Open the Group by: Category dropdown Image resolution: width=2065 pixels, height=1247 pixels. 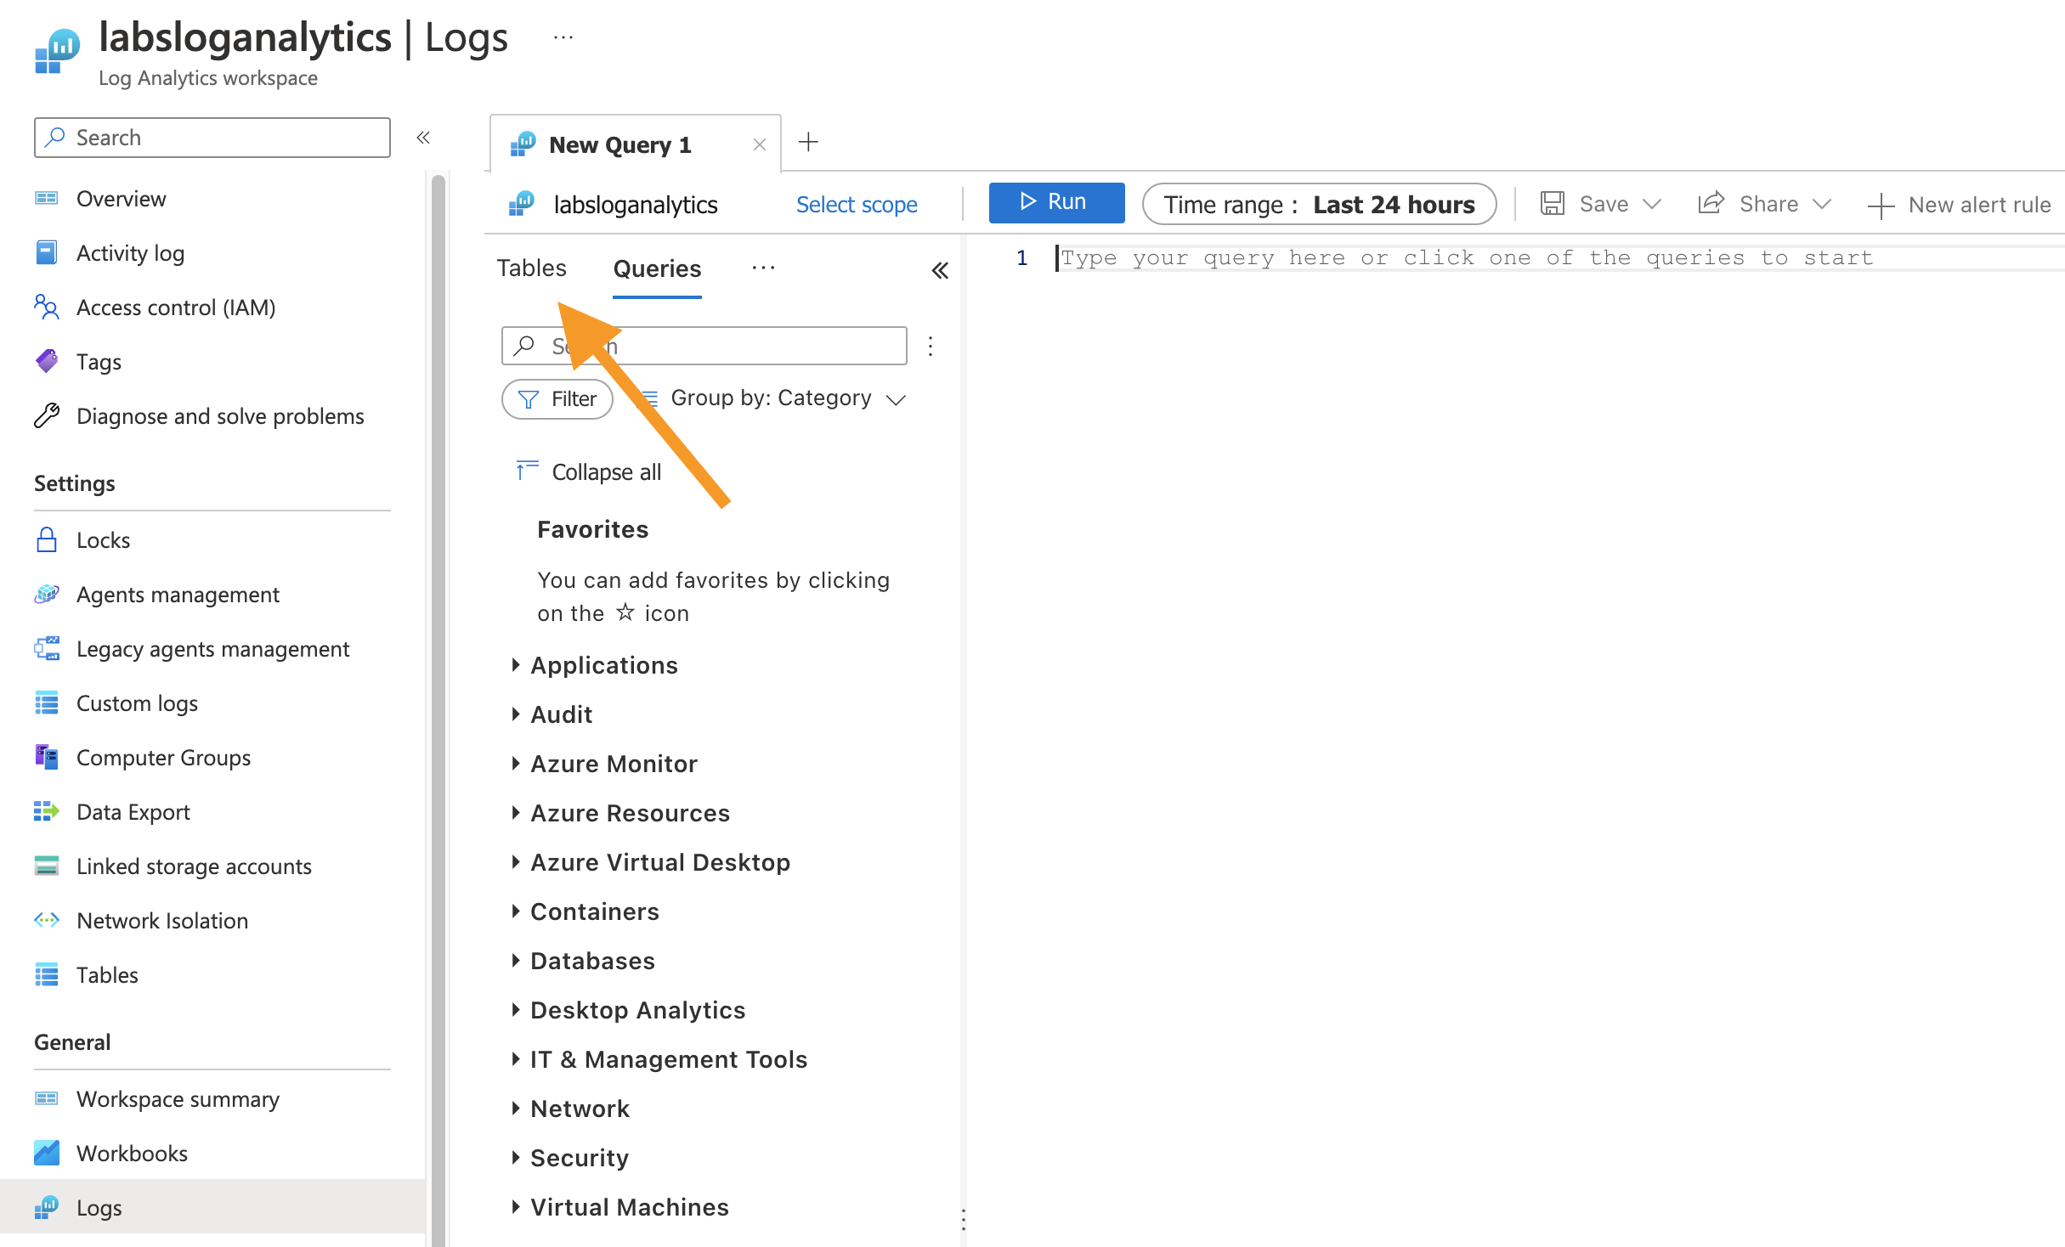click(773, 398)
